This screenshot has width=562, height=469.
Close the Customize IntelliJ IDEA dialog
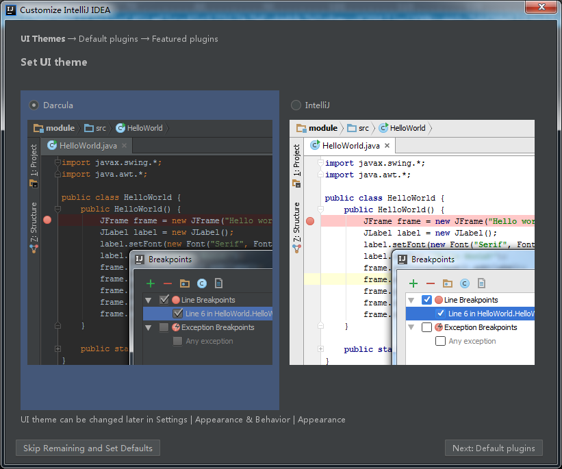[x=541, y=7]
